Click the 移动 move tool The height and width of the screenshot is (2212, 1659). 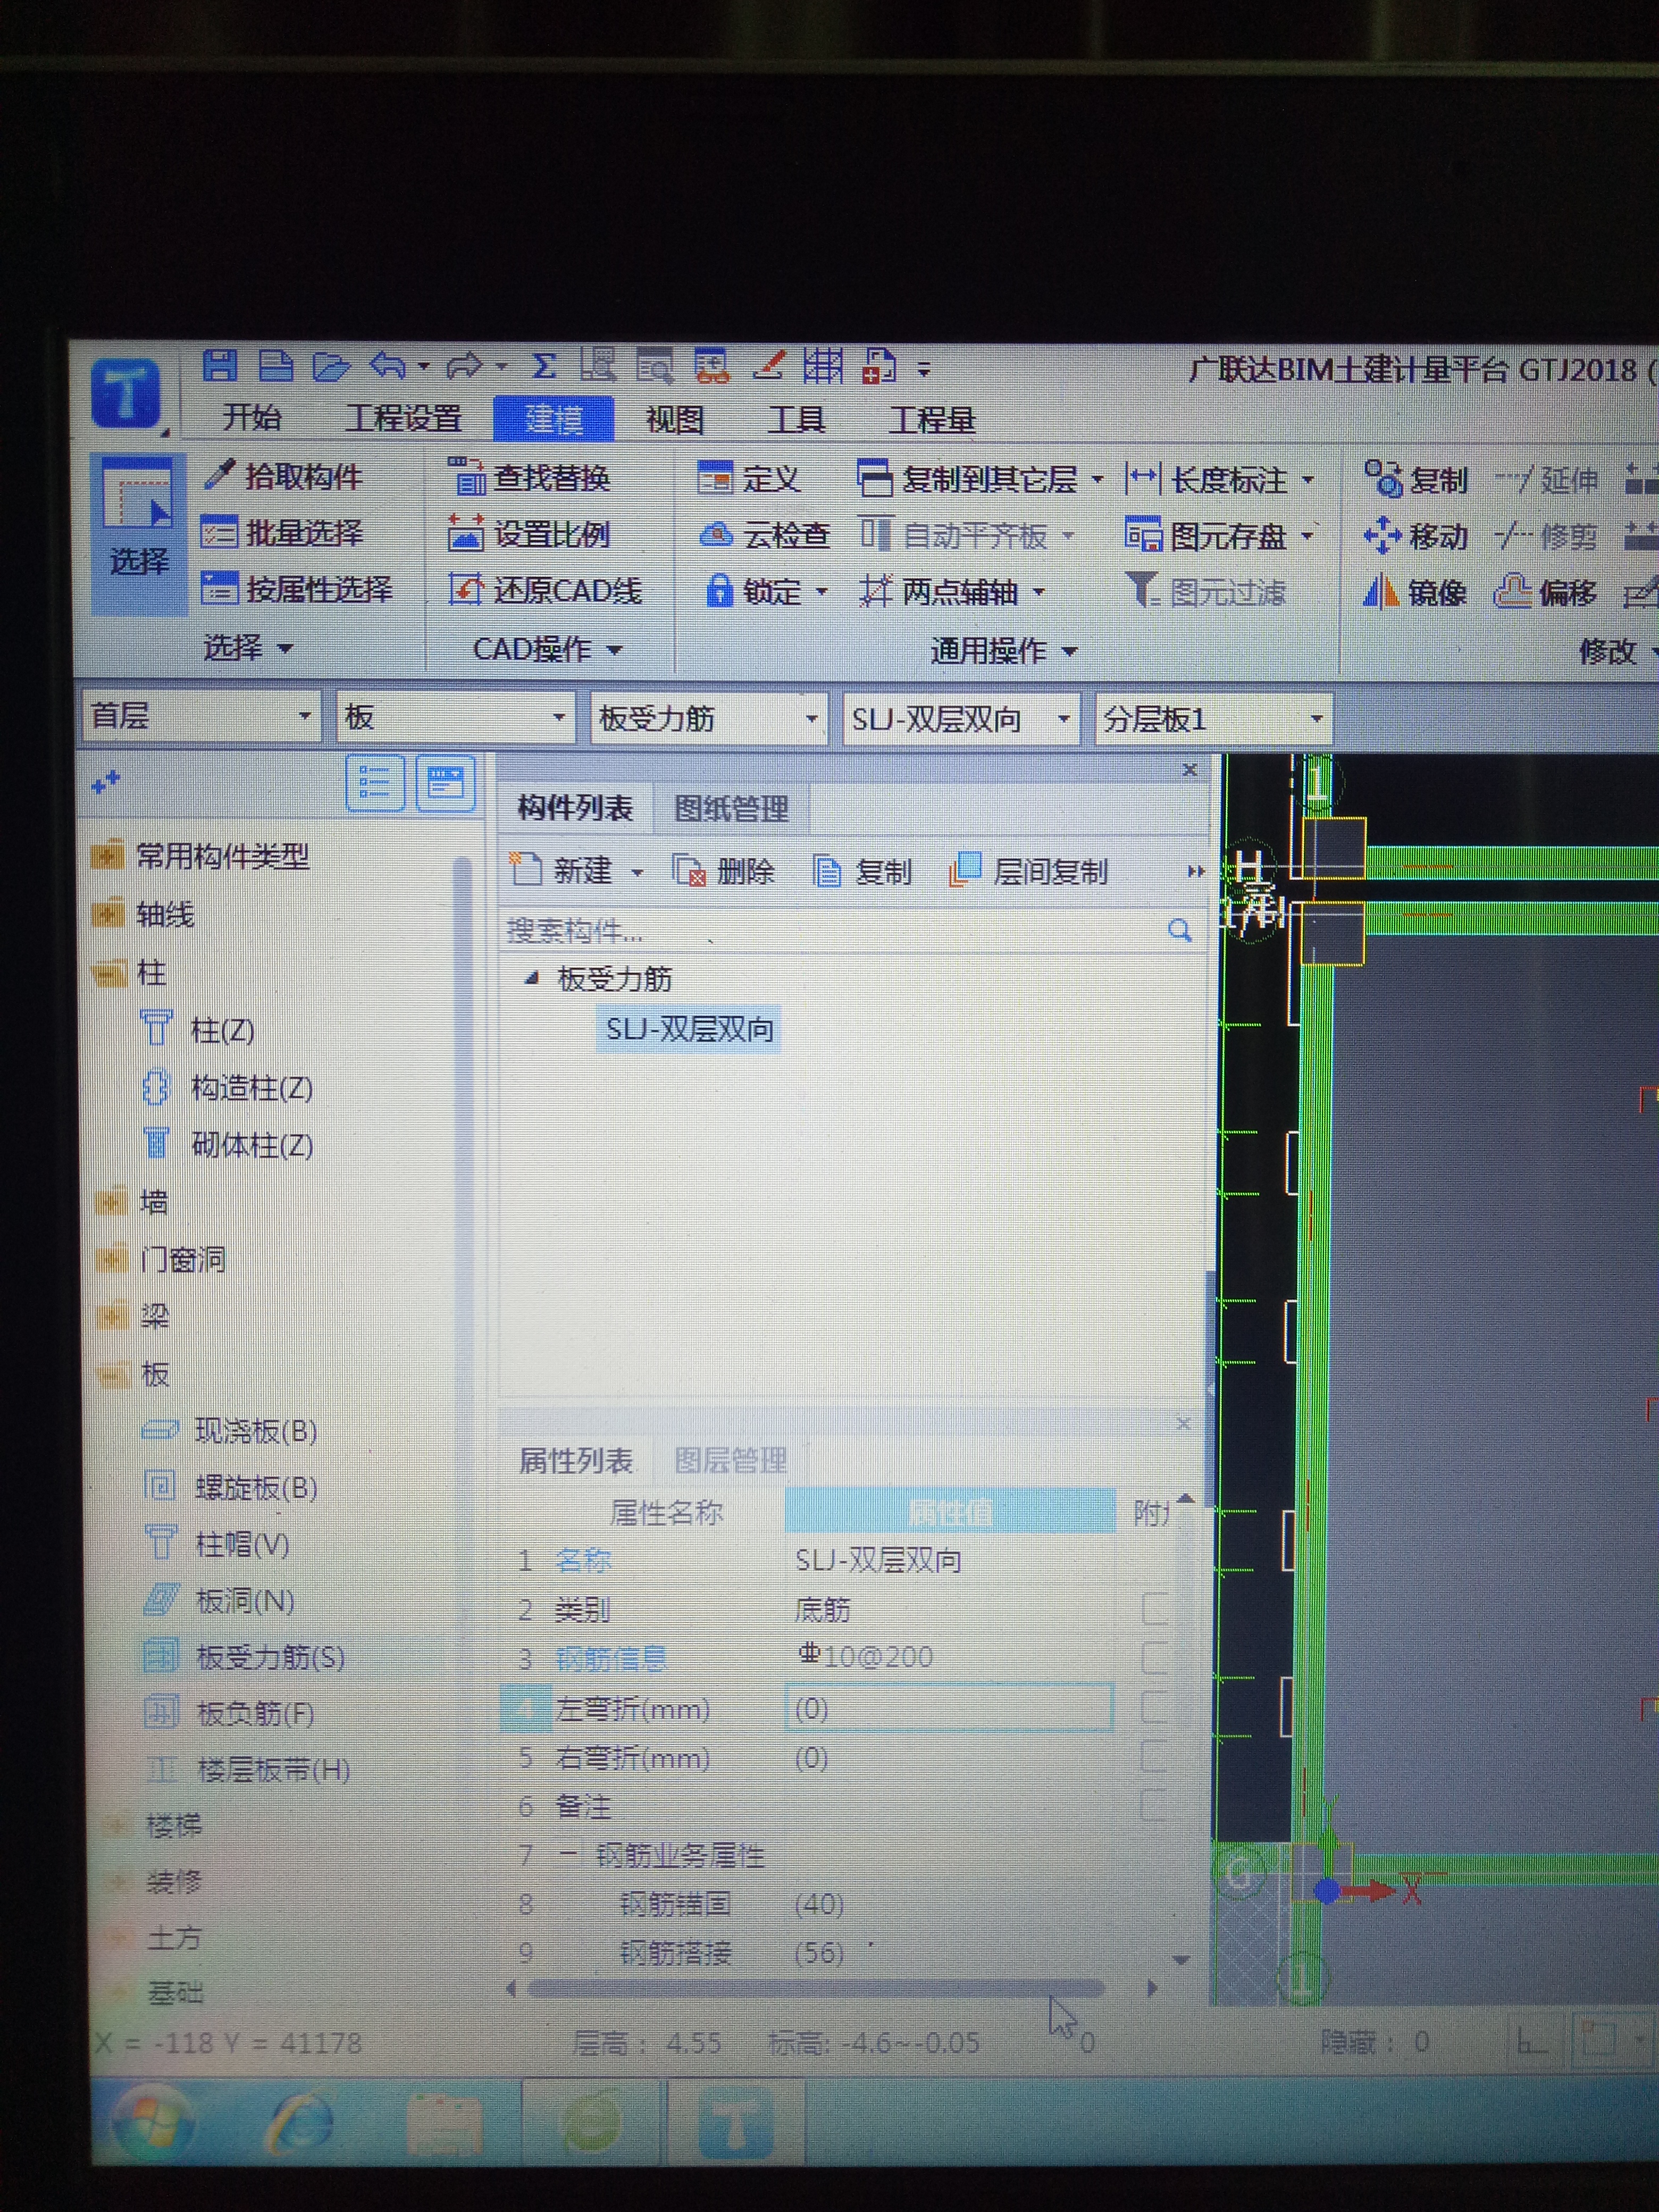1416,536
